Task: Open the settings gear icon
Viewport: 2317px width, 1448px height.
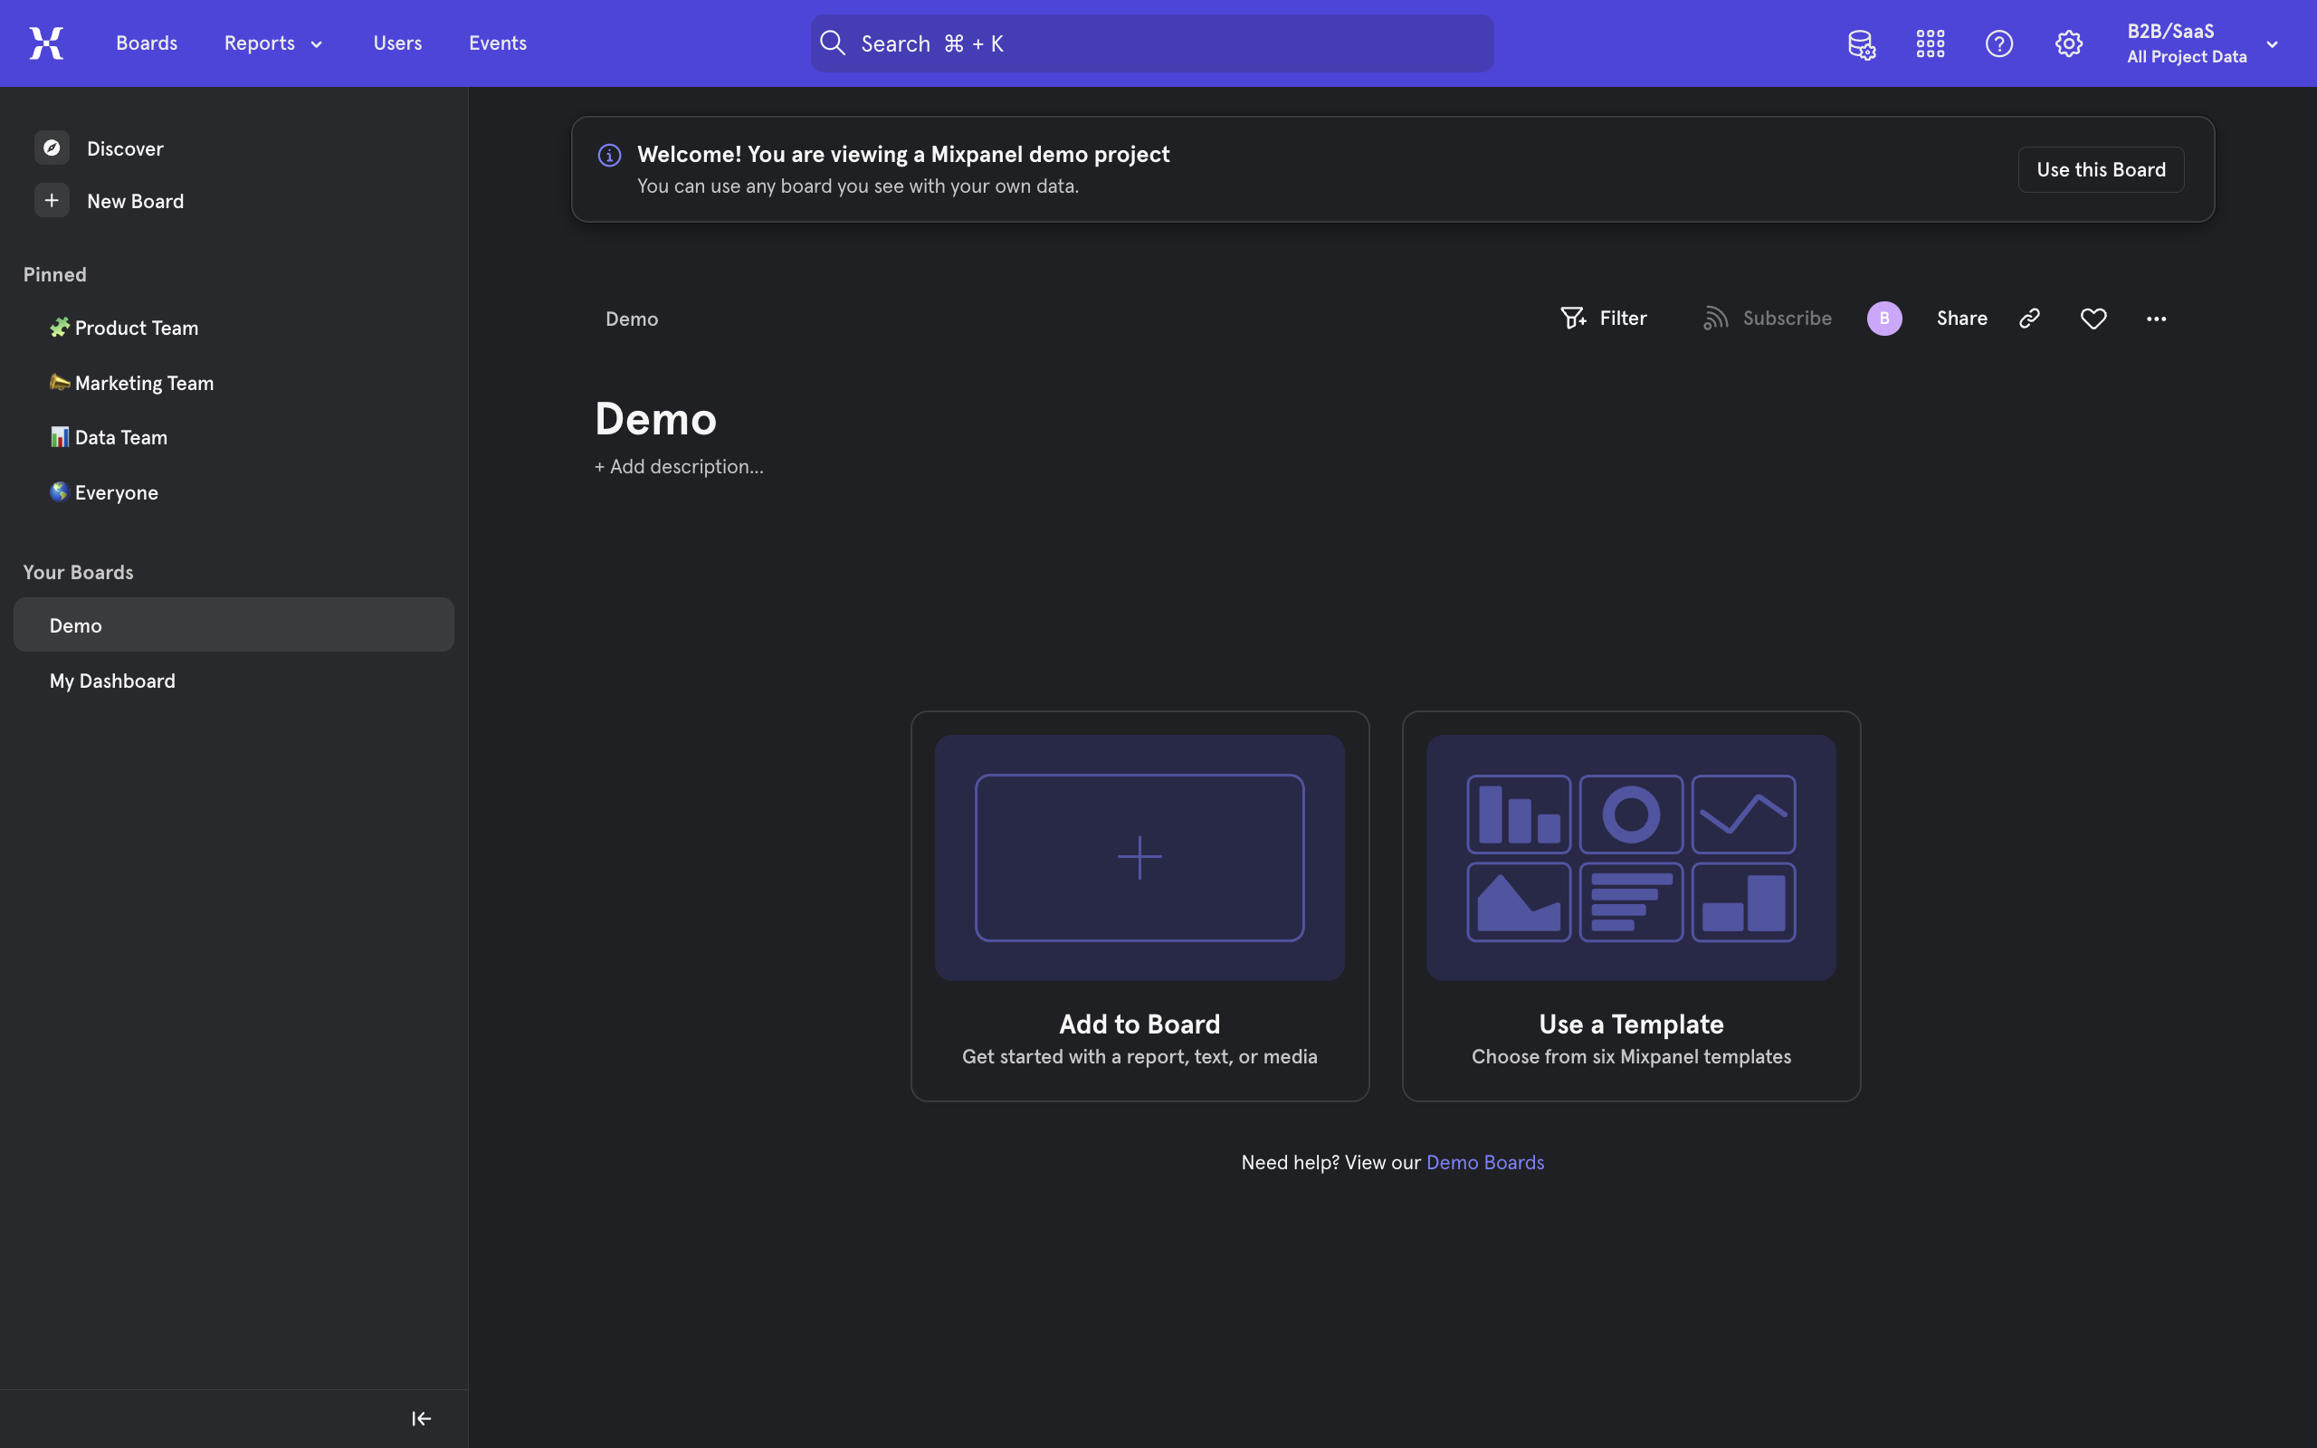Action: (2068, 43)
